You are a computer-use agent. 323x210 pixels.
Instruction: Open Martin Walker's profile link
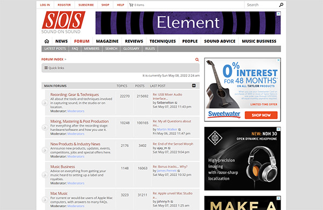click(167, 129)
